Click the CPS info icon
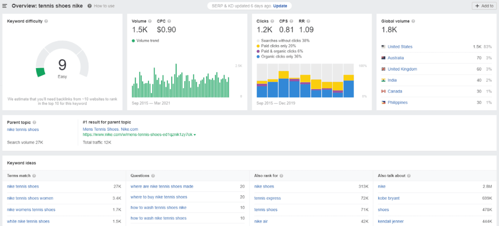The height and width of the screenshot is (226, 499). coord(290,21)
